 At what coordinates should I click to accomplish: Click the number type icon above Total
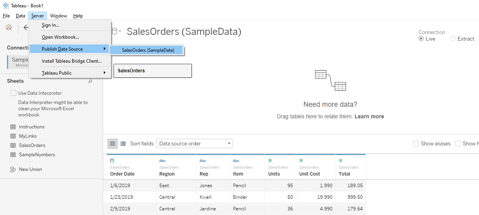coord(341,160)
